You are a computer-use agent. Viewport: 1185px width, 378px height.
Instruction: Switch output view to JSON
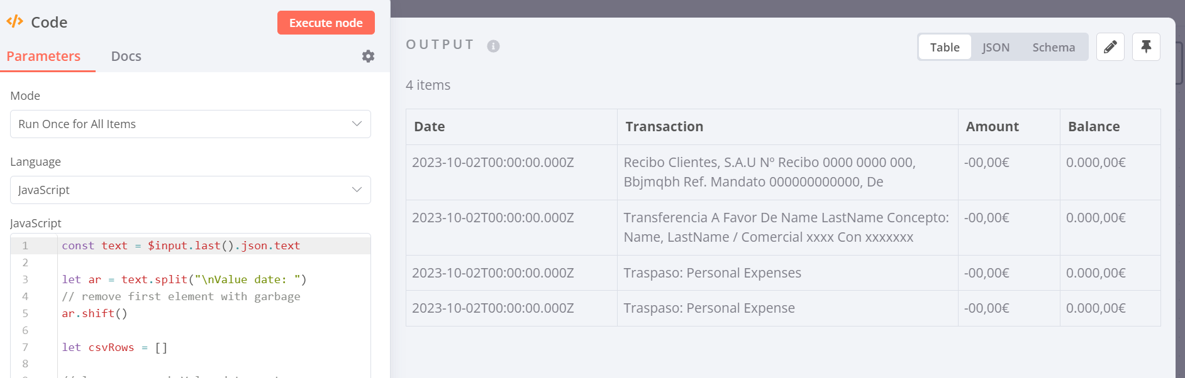[996, 47]
